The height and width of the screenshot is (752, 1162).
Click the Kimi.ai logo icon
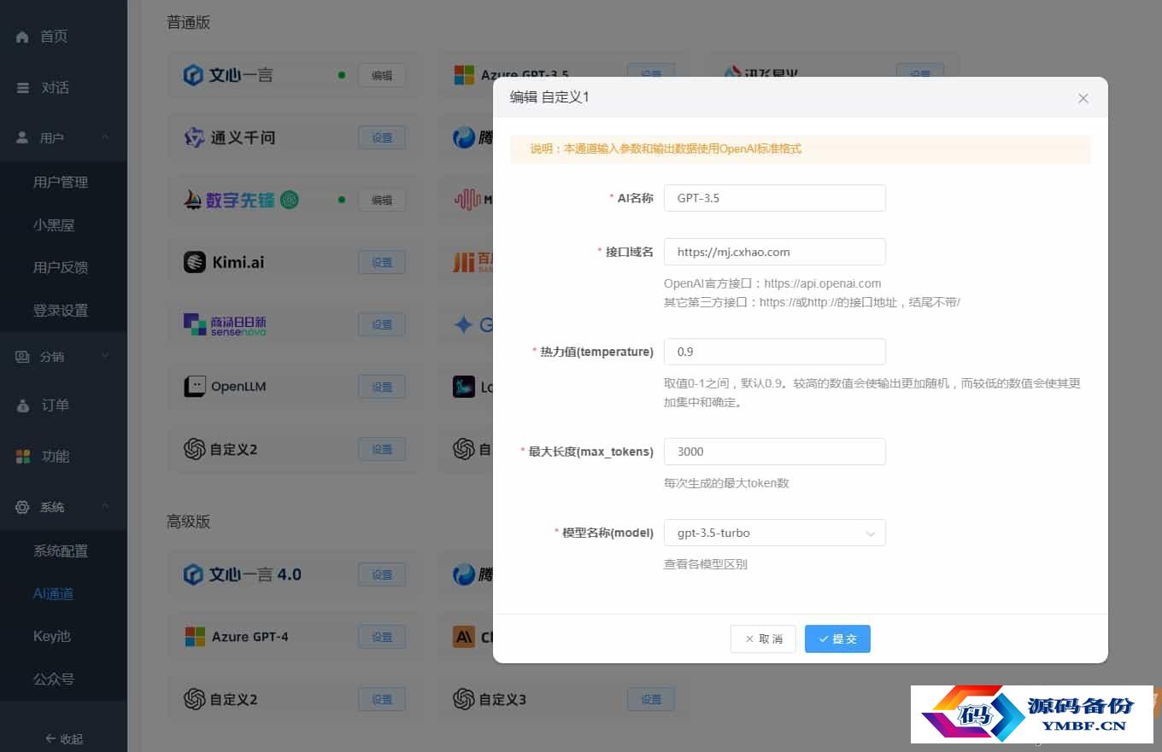194,262
